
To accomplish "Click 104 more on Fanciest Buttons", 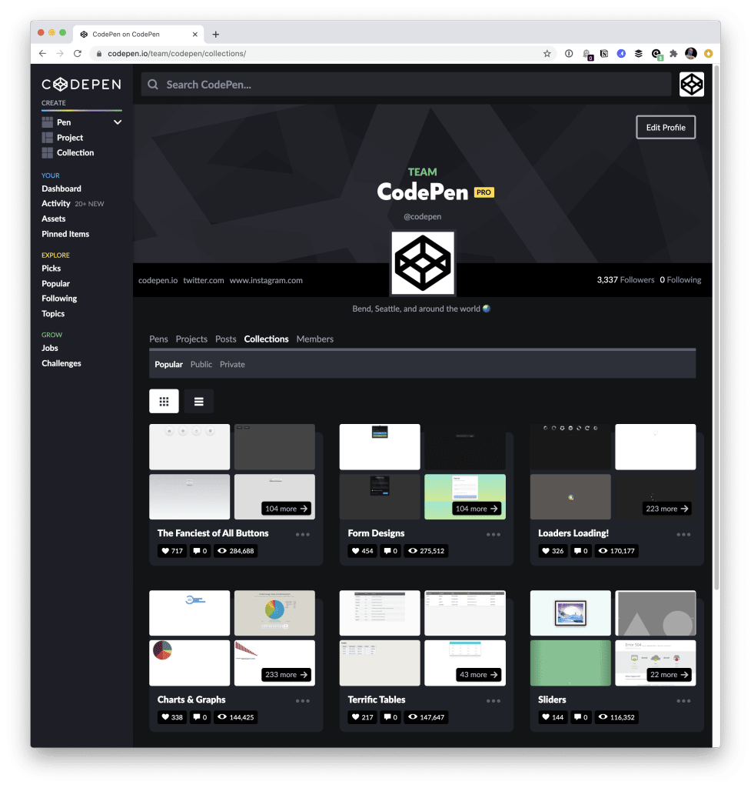I will pos(286,509).
